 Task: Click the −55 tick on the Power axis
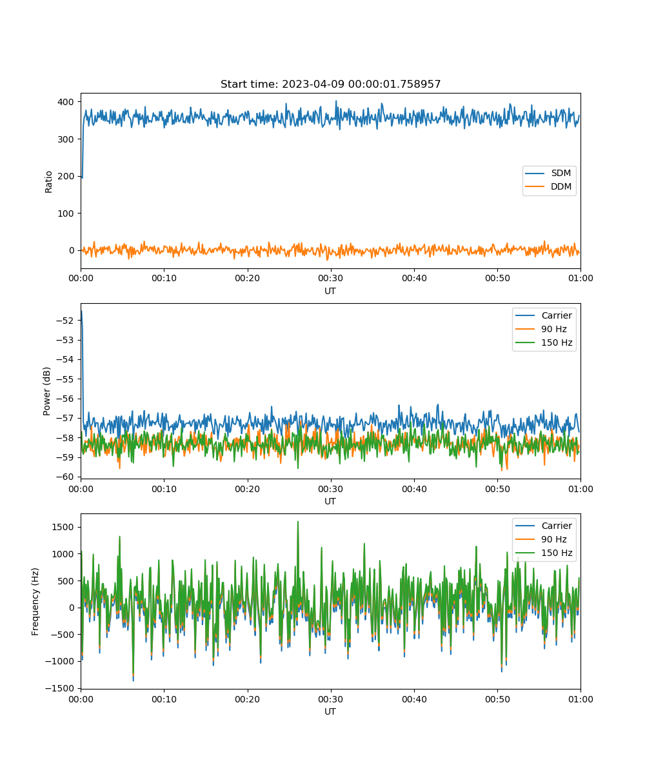(66, 379)
